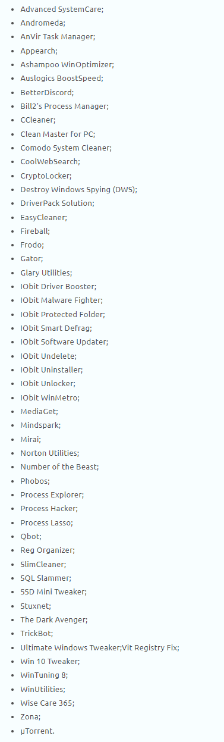Click the IObit Driver Booster item
This screenshot has width=224, height=742.
click(x=58, y=286)
